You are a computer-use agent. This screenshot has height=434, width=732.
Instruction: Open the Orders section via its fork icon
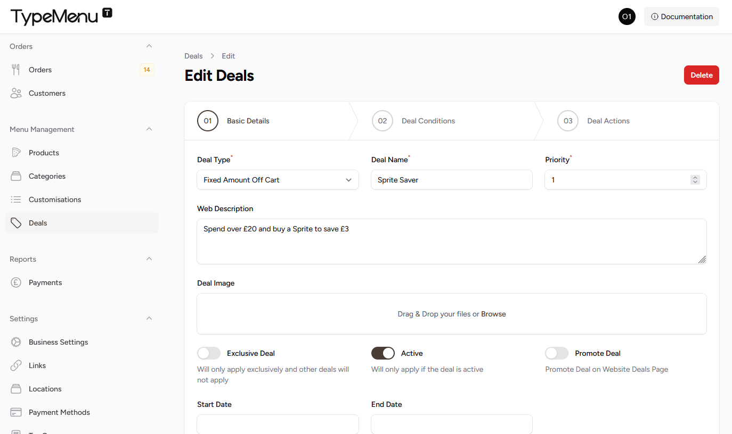tap(17, 69)
